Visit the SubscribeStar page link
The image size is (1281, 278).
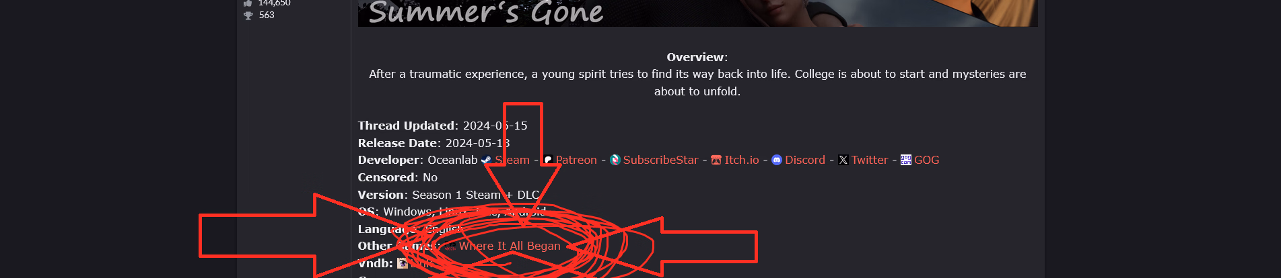661,160
